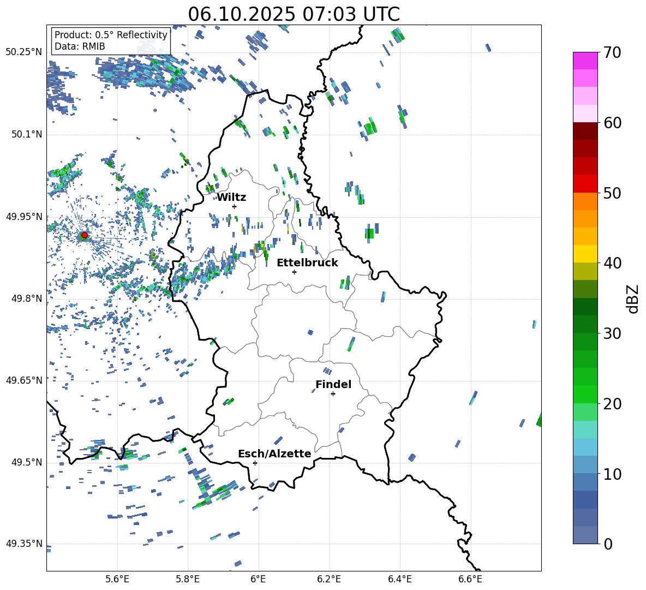The height and width of the screenshot is (590, 646).
Task: Click the magenta swatch at top of colorbar
Action: click(x=585, y=61)
